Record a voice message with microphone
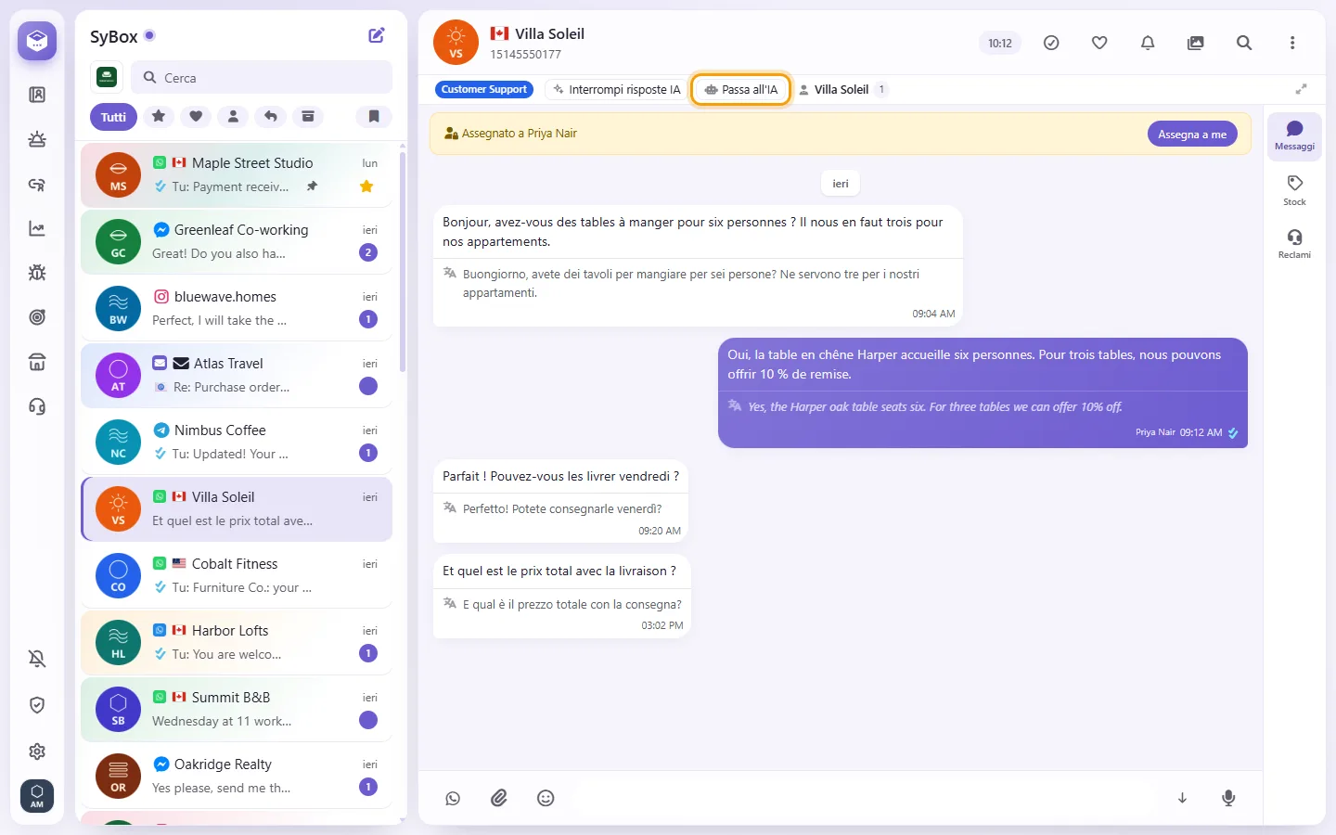The height and width of the screenshot is (835, 1336). click(x=1228, y=798)
